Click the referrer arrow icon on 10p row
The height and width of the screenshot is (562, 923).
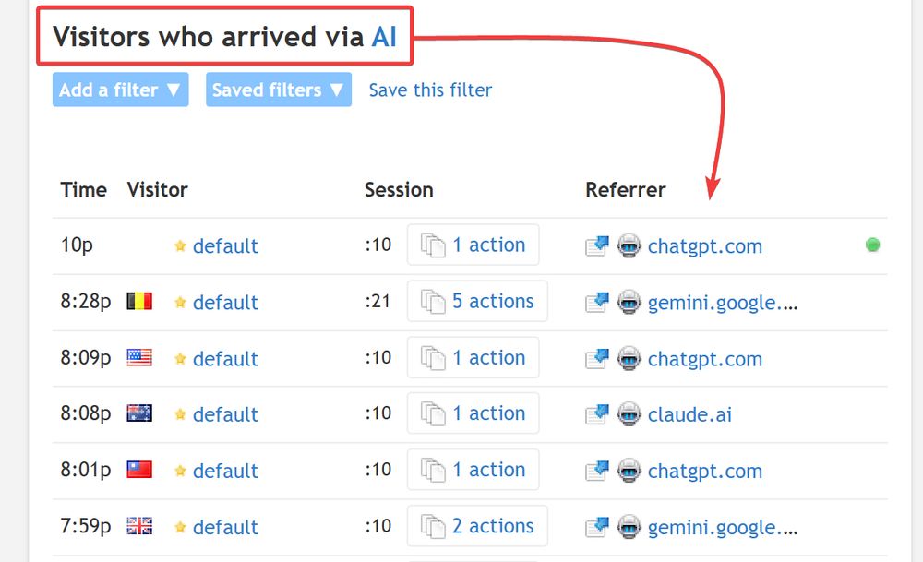pos(597,246)
